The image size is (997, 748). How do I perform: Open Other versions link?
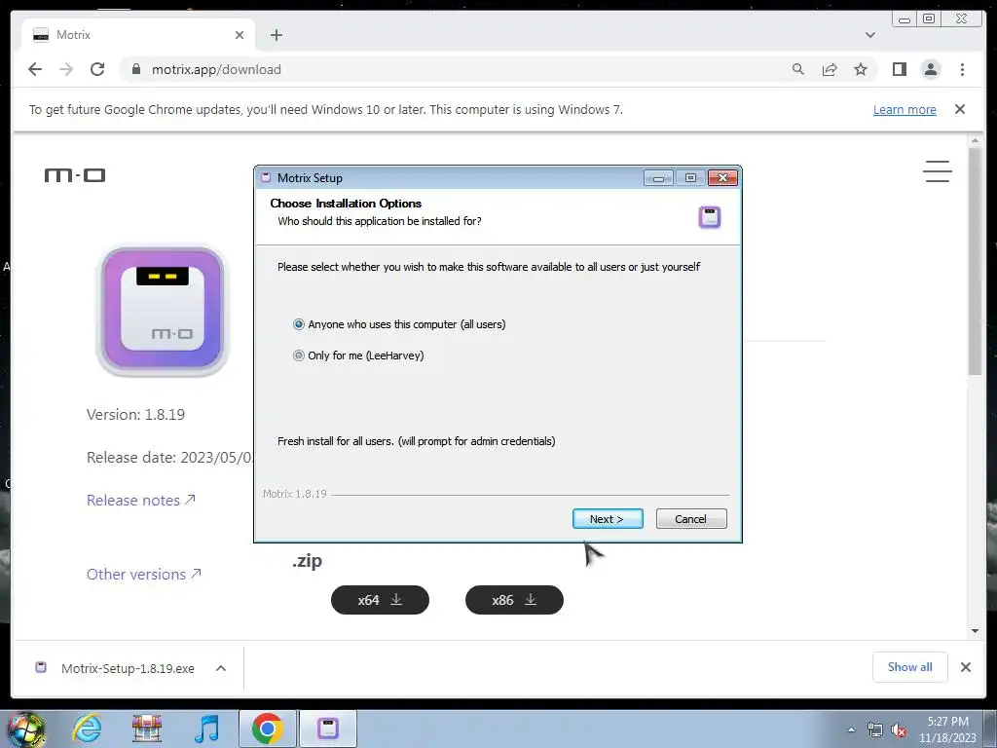point(144,574)
